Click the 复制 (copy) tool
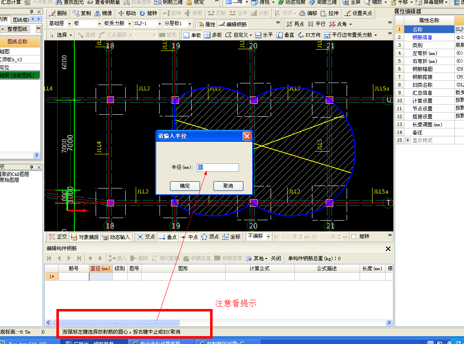This screenshot has width=464, height=344. tap(82, 13)
